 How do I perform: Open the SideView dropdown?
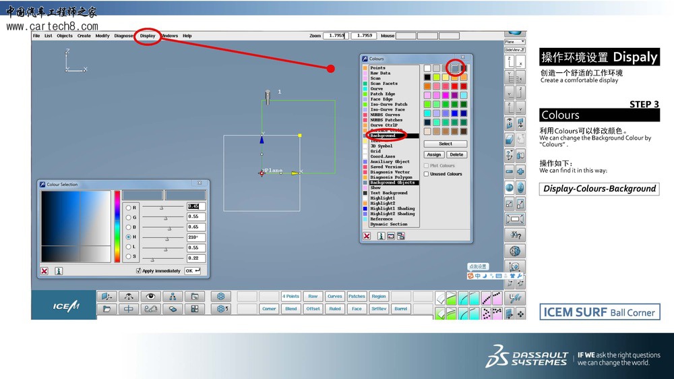click(x=515, y=50)
